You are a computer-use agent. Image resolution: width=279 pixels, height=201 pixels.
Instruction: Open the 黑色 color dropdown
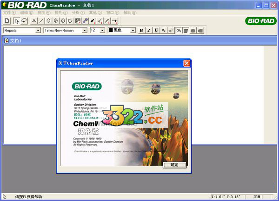[133, 31]
